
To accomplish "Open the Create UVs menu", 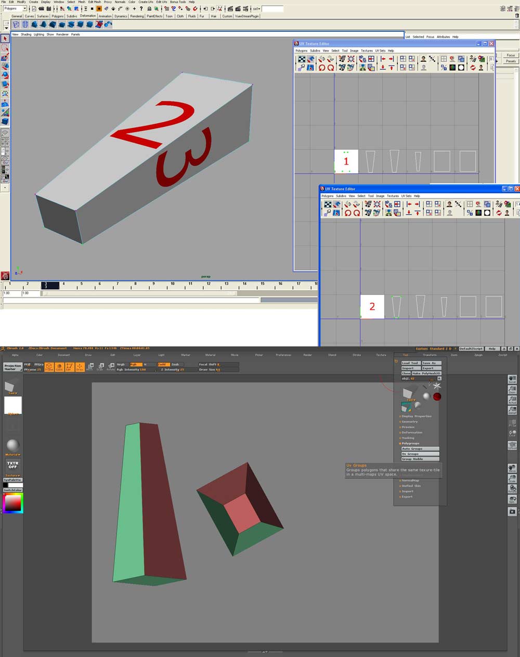I will [146, 2].
